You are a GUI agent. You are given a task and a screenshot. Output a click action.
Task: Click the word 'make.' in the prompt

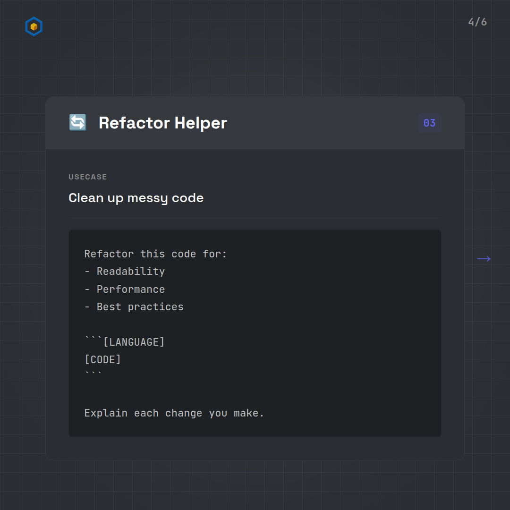click(249, 413)
